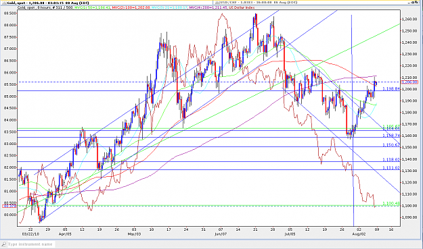Click the 1,158.74 support line label

391,136
